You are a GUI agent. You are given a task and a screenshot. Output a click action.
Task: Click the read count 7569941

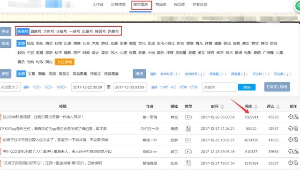point(251,117)
